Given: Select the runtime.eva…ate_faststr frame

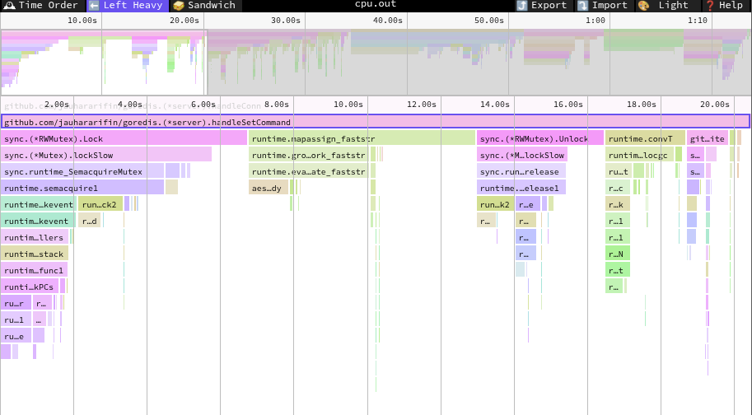Looking at the screenshot, I should (x=308, y=171).
